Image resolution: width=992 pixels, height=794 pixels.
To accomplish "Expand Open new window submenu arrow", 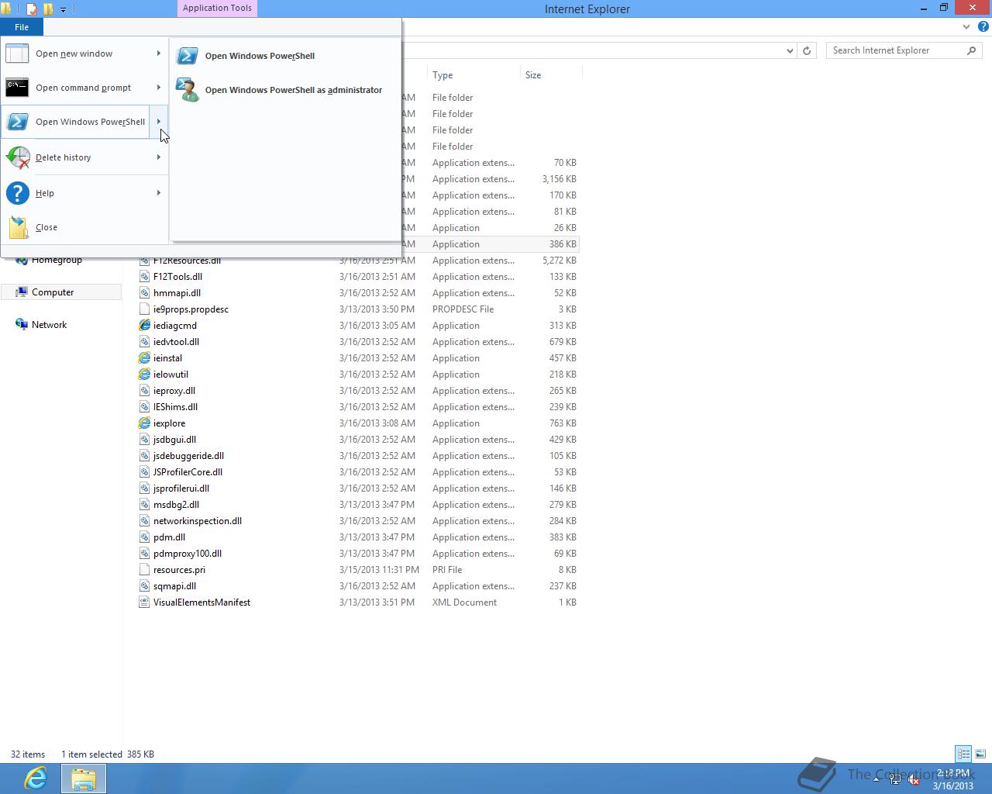I will coord(159,54).
